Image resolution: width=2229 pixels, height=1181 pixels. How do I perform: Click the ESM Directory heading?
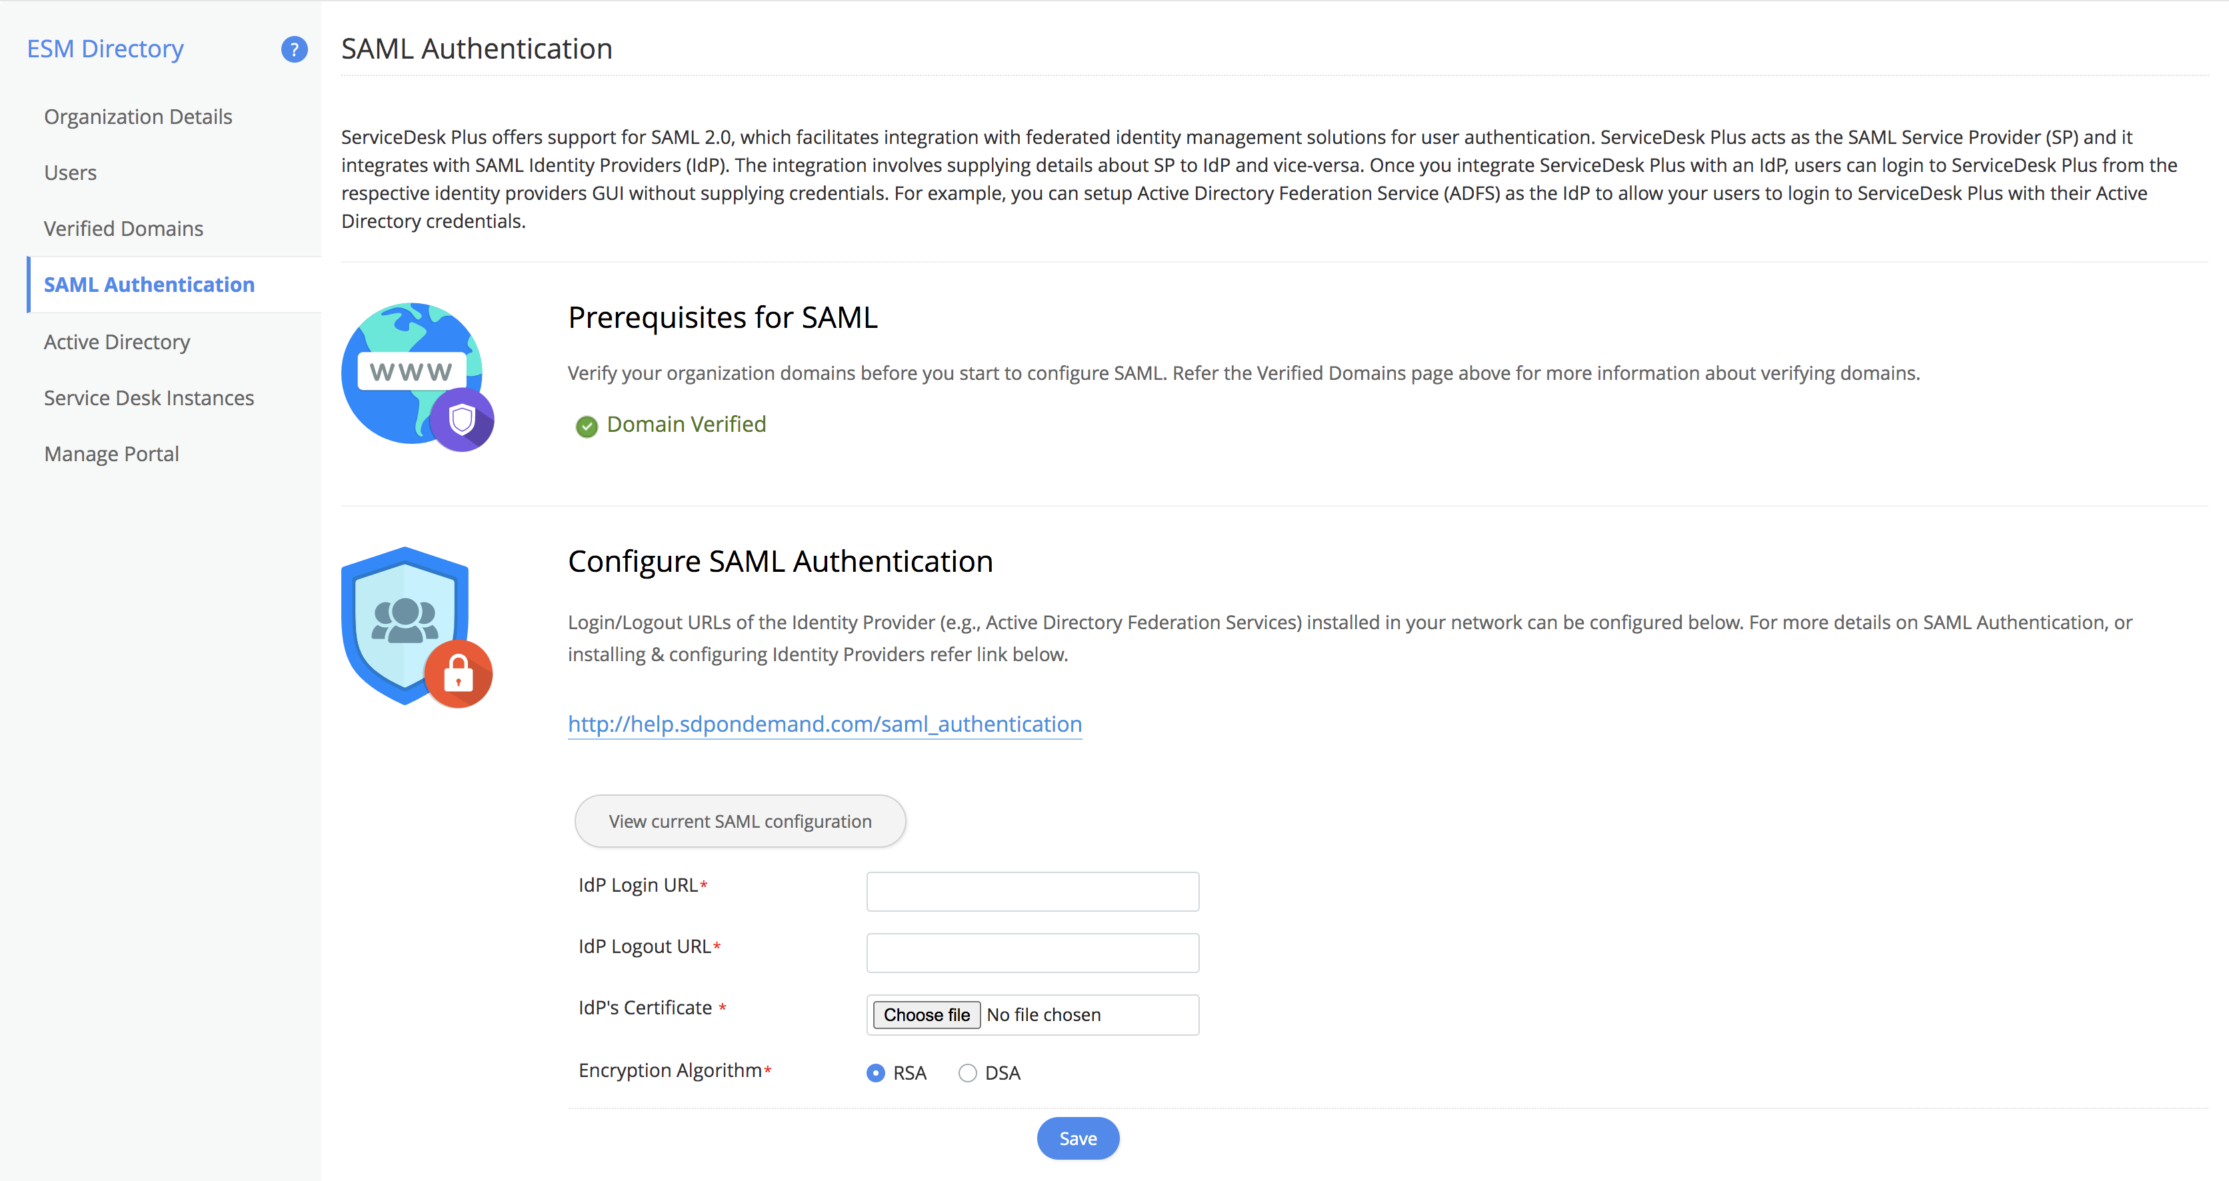click(105, 49)
